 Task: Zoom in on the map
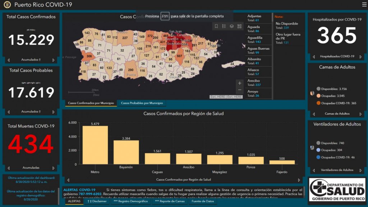coord(240,83)
